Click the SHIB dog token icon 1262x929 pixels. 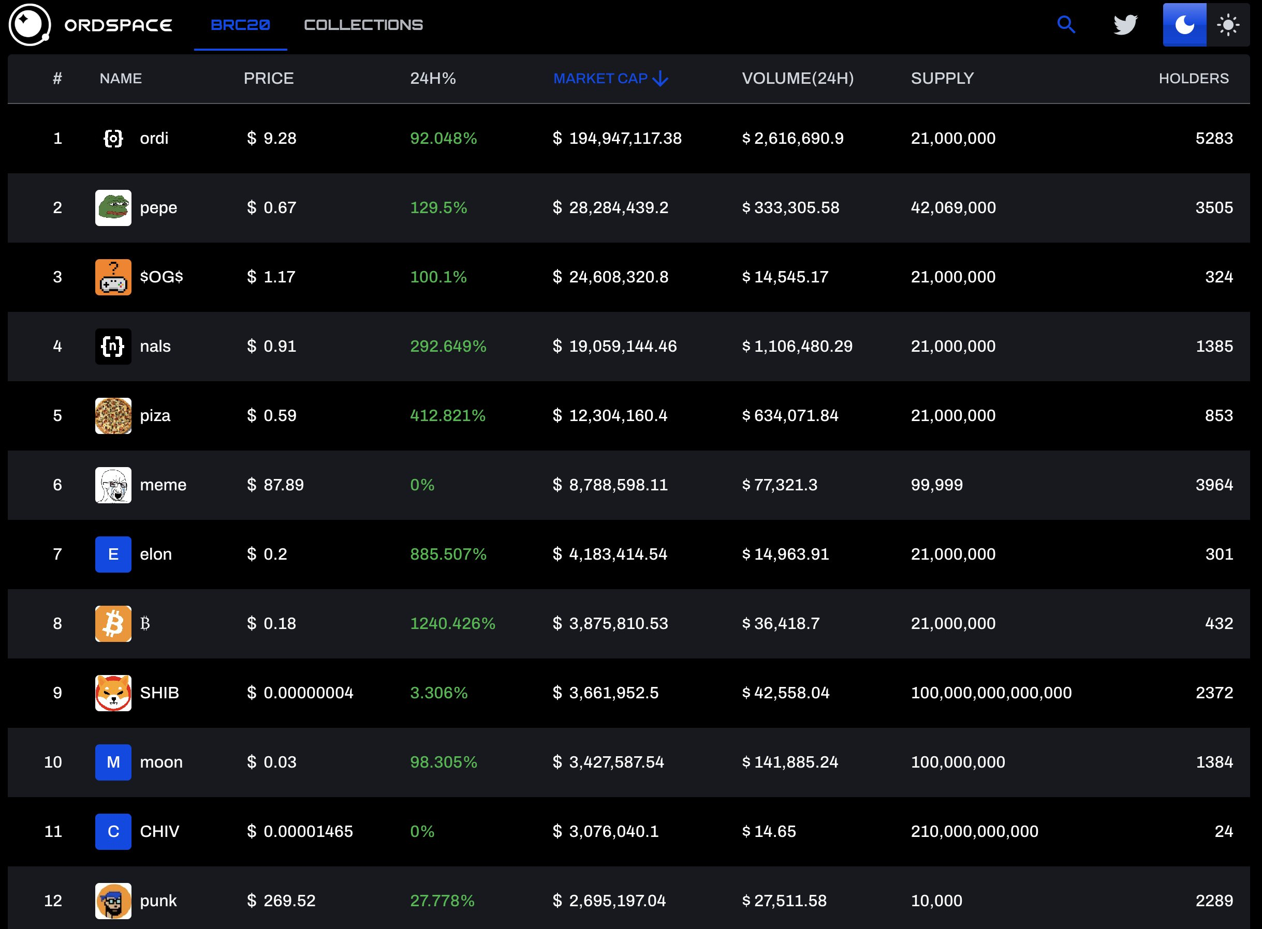[x=113, y=693]
